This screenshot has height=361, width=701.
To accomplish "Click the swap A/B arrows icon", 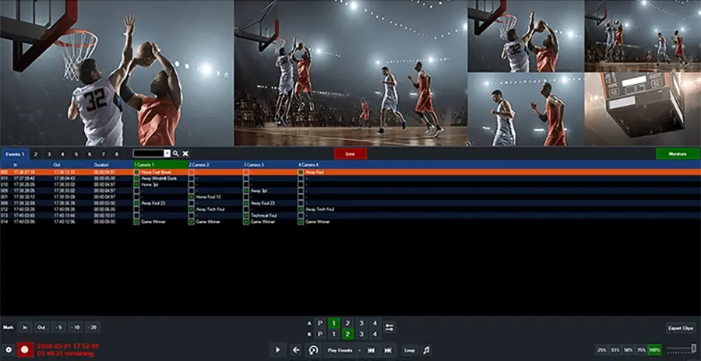I will (x=389, y=328).
